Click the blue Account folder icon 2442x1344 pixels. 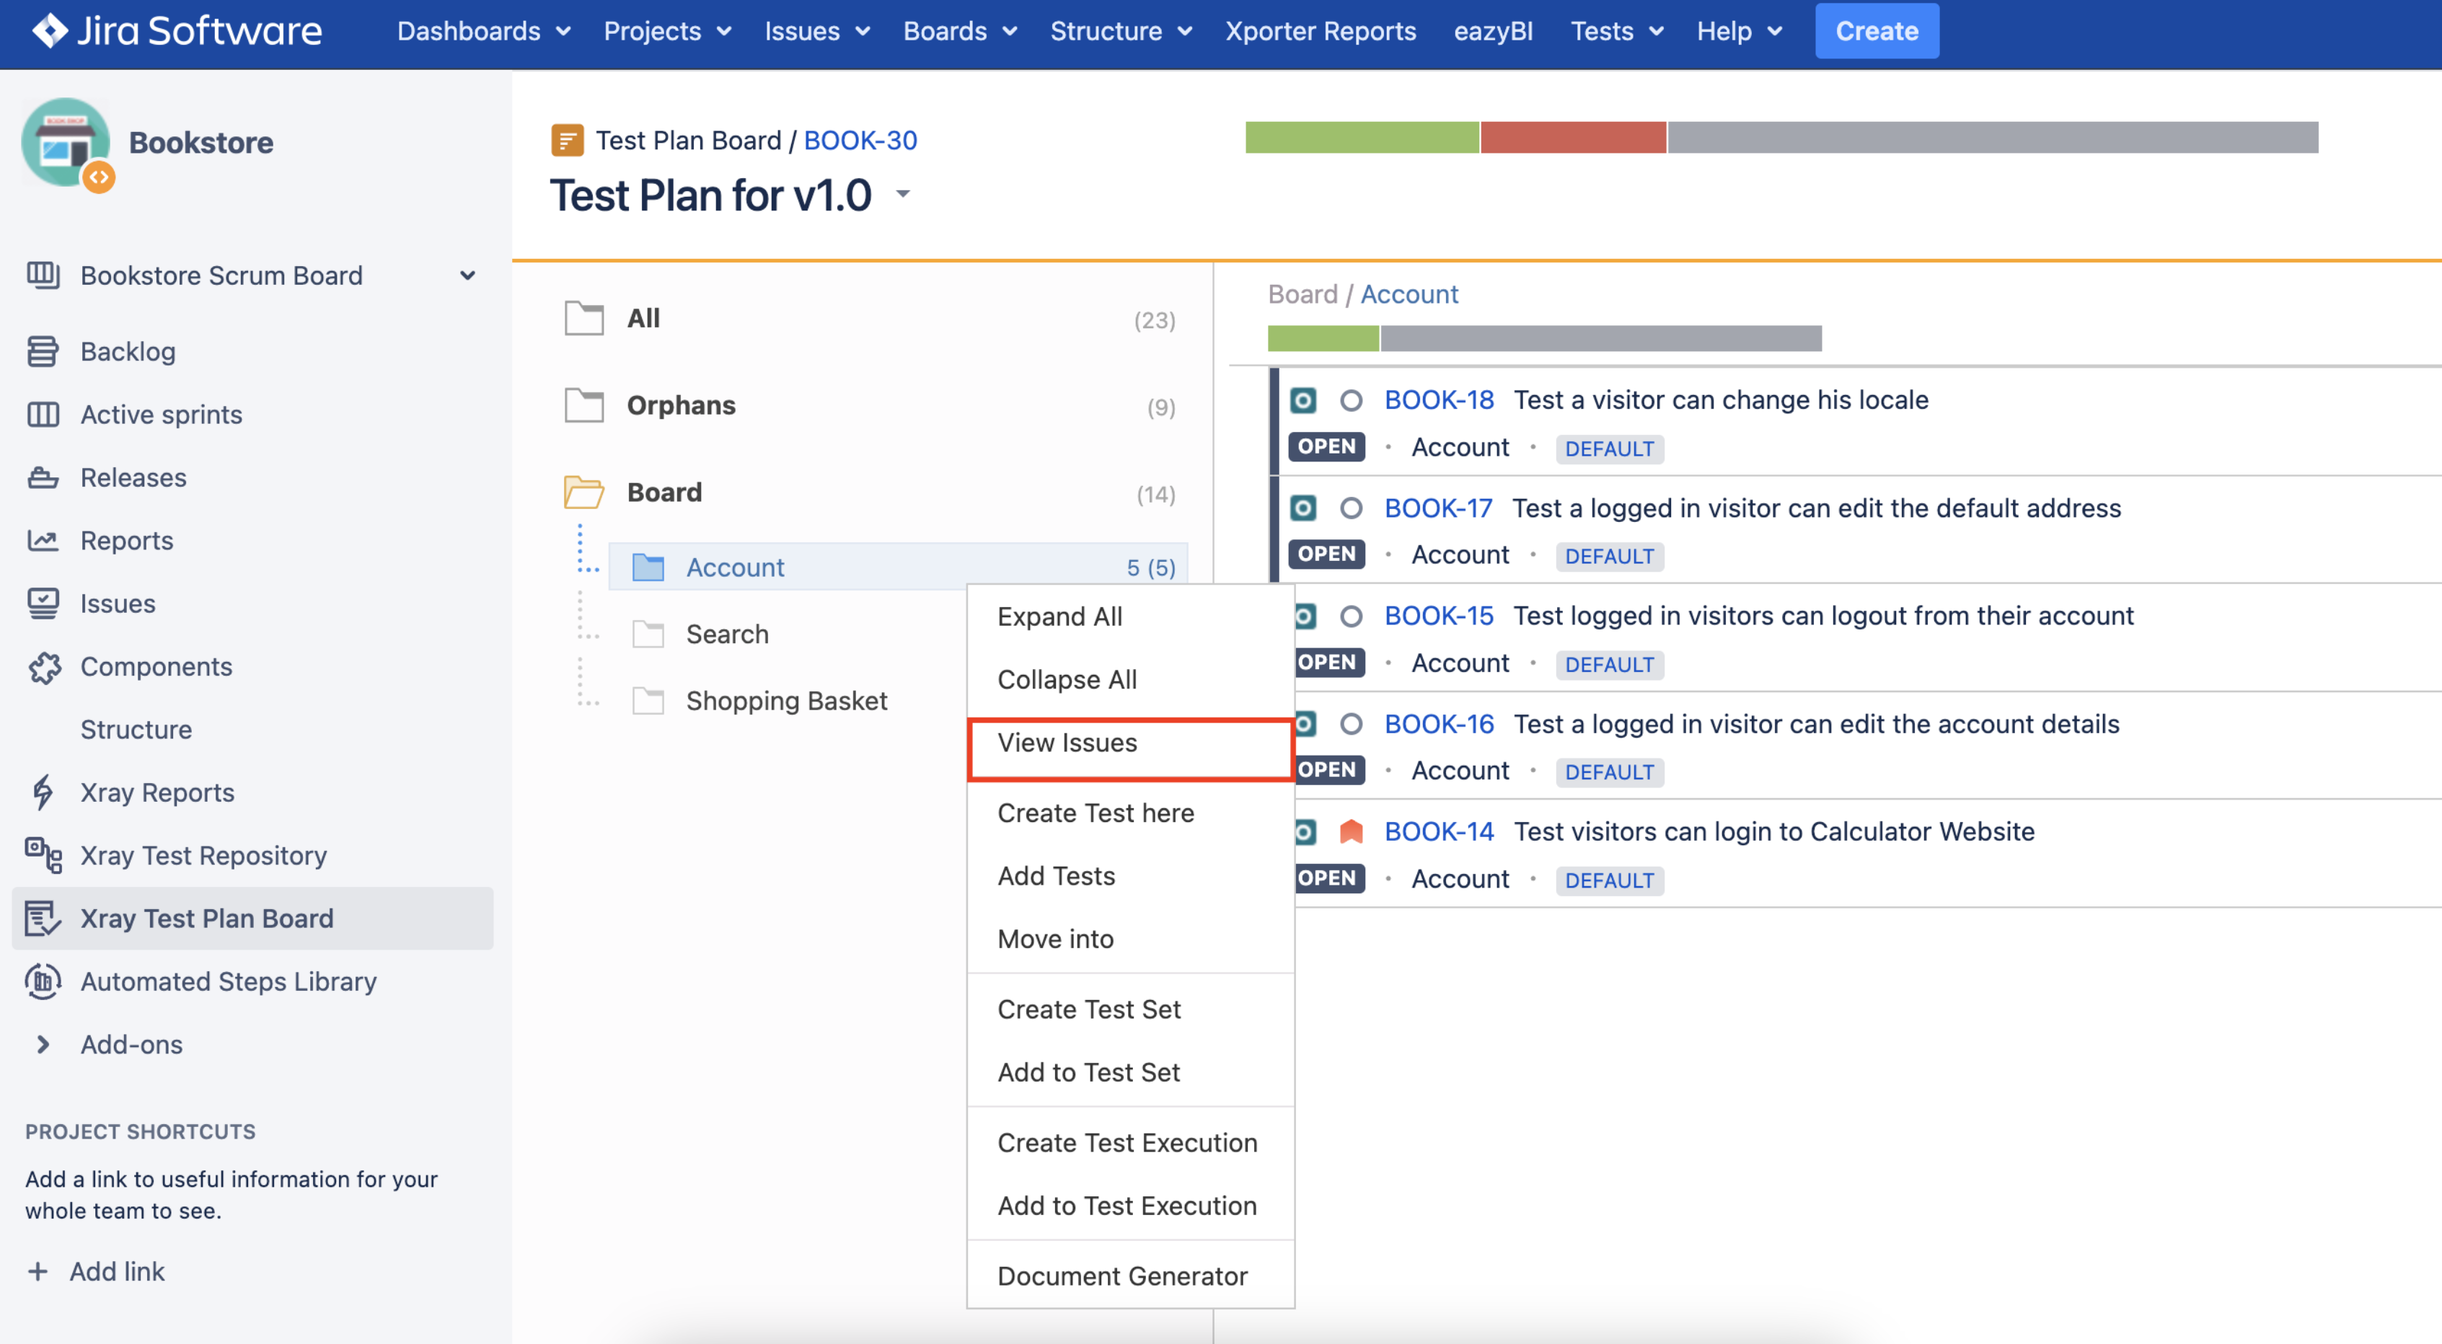(648, 567)
